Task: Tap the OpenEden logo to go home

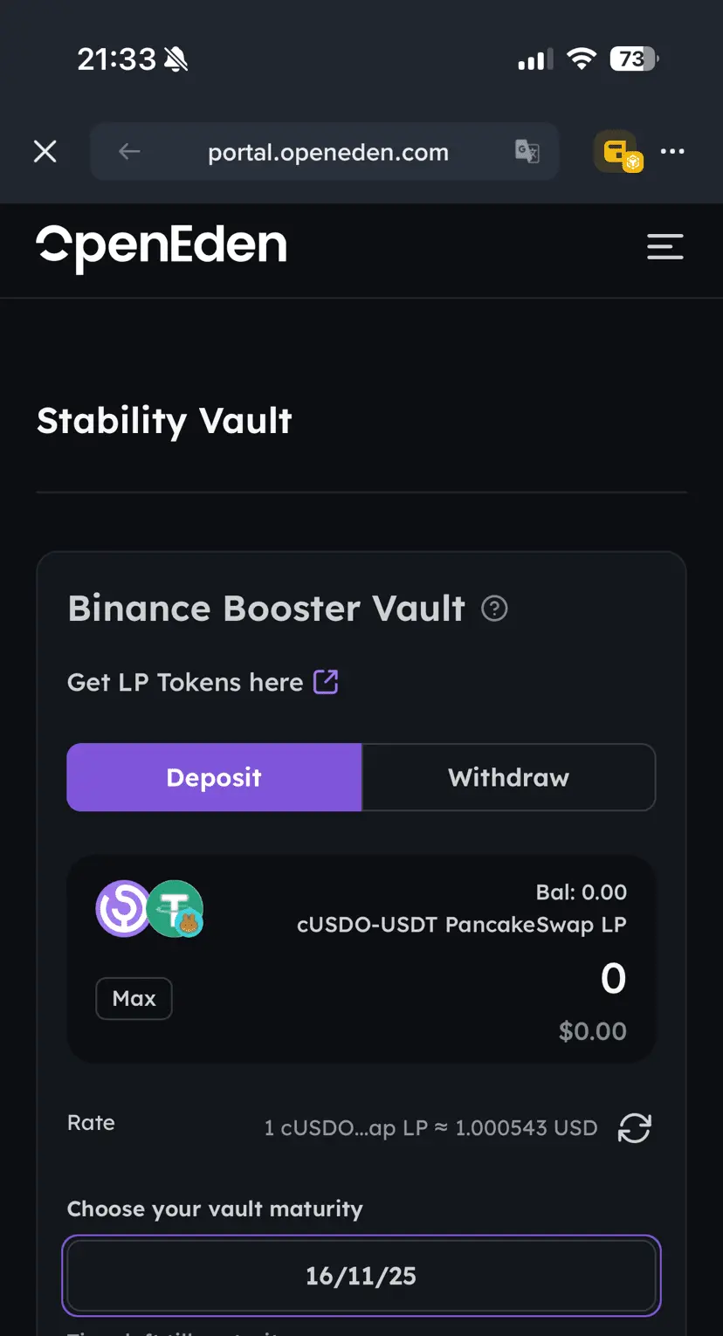Action: click(162, 247)
